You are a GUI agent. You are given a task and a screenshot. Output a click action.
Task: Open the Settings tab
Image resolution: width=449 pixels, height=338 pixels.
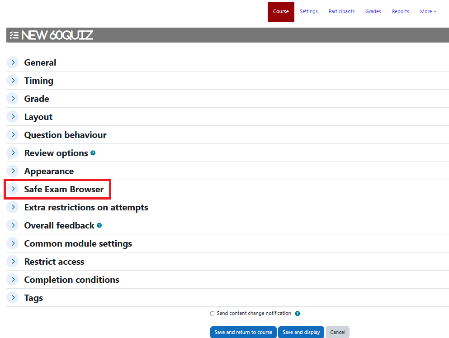coord(309,11)
